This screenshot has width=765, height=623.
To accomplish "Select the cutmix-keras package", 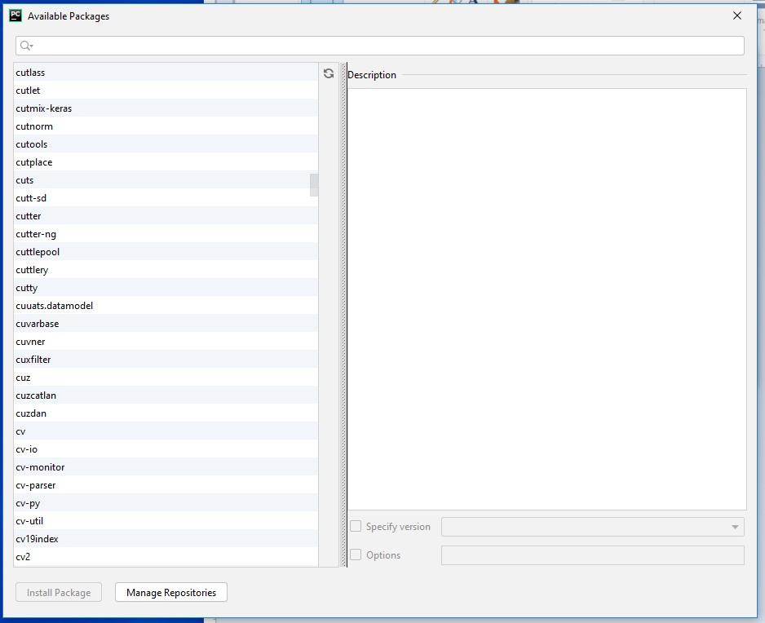I will 44,108.
